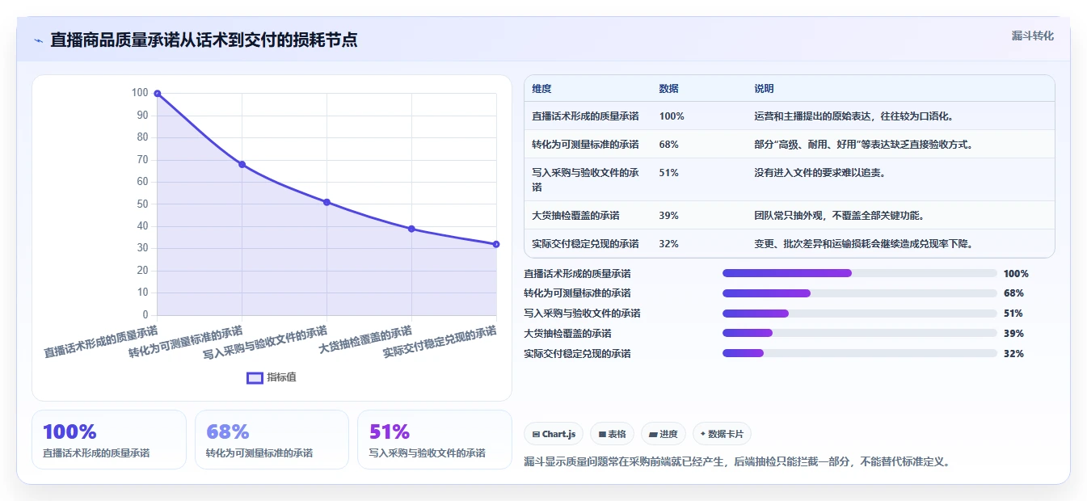Click the chart data point at value 100
The height and width of the screenshot is (501, 1087).
click(x=158, y=94)
